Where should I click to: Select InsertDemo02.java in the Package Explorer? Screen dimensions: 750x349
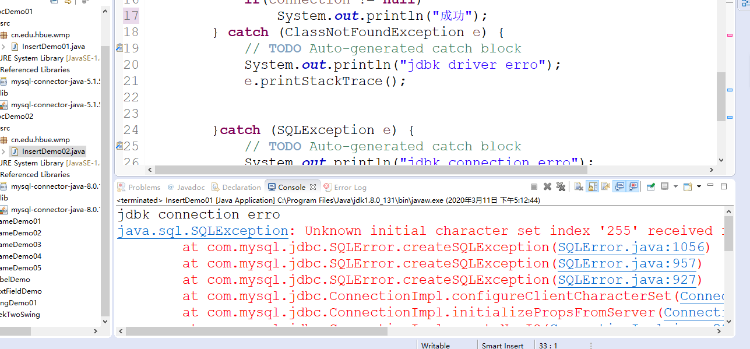click(54, 151)
